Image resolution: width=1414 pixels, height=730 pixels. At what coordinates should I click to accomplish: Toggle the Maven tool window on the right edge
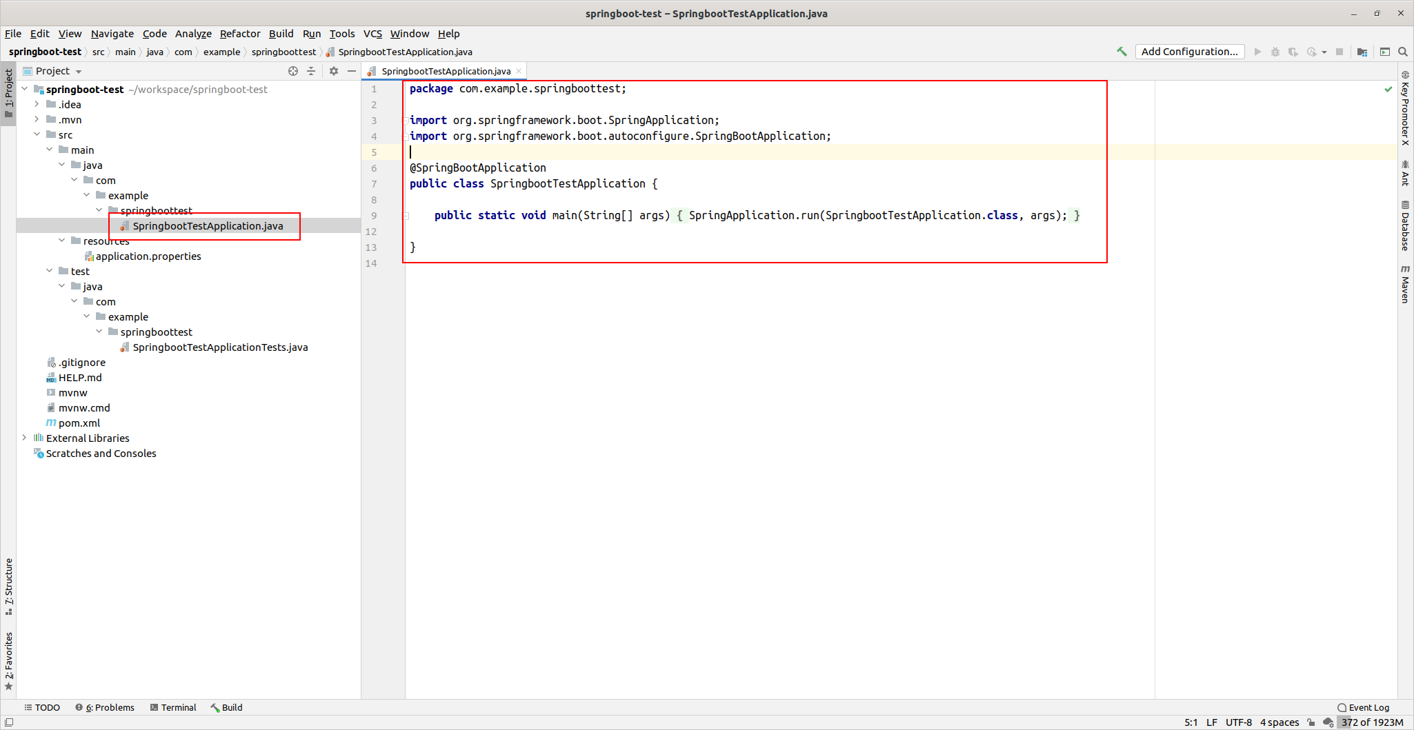click(1405, 283)
